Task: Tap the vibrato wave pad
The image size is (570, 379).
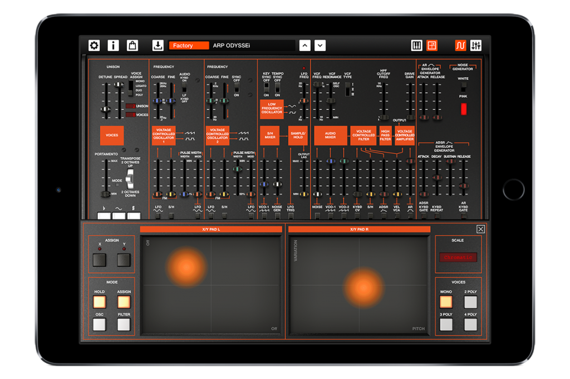Action: 119,216
